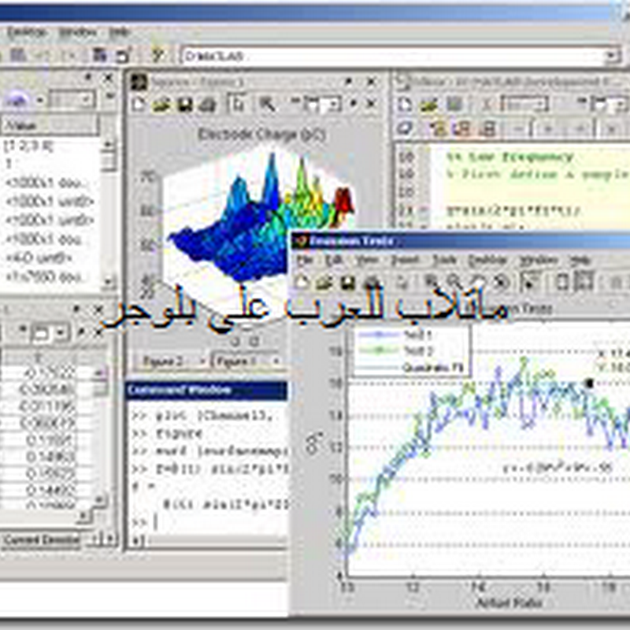Open the Tools menu in the Emission Tests window
The image size is (630, 630).
(x=444, y=261)
